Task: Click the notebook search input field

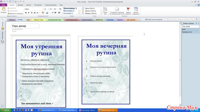Action: pos(182,19)
